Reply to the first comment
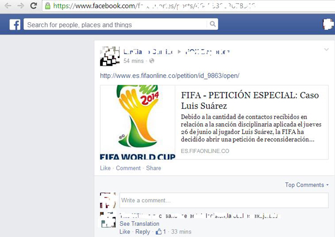The image size is (335, 237). tap(142, 231)
